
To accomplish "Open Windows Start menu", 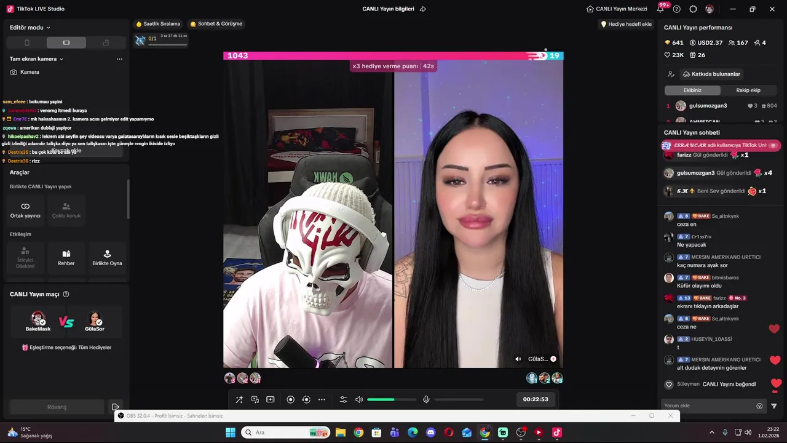I will (231, 433).
